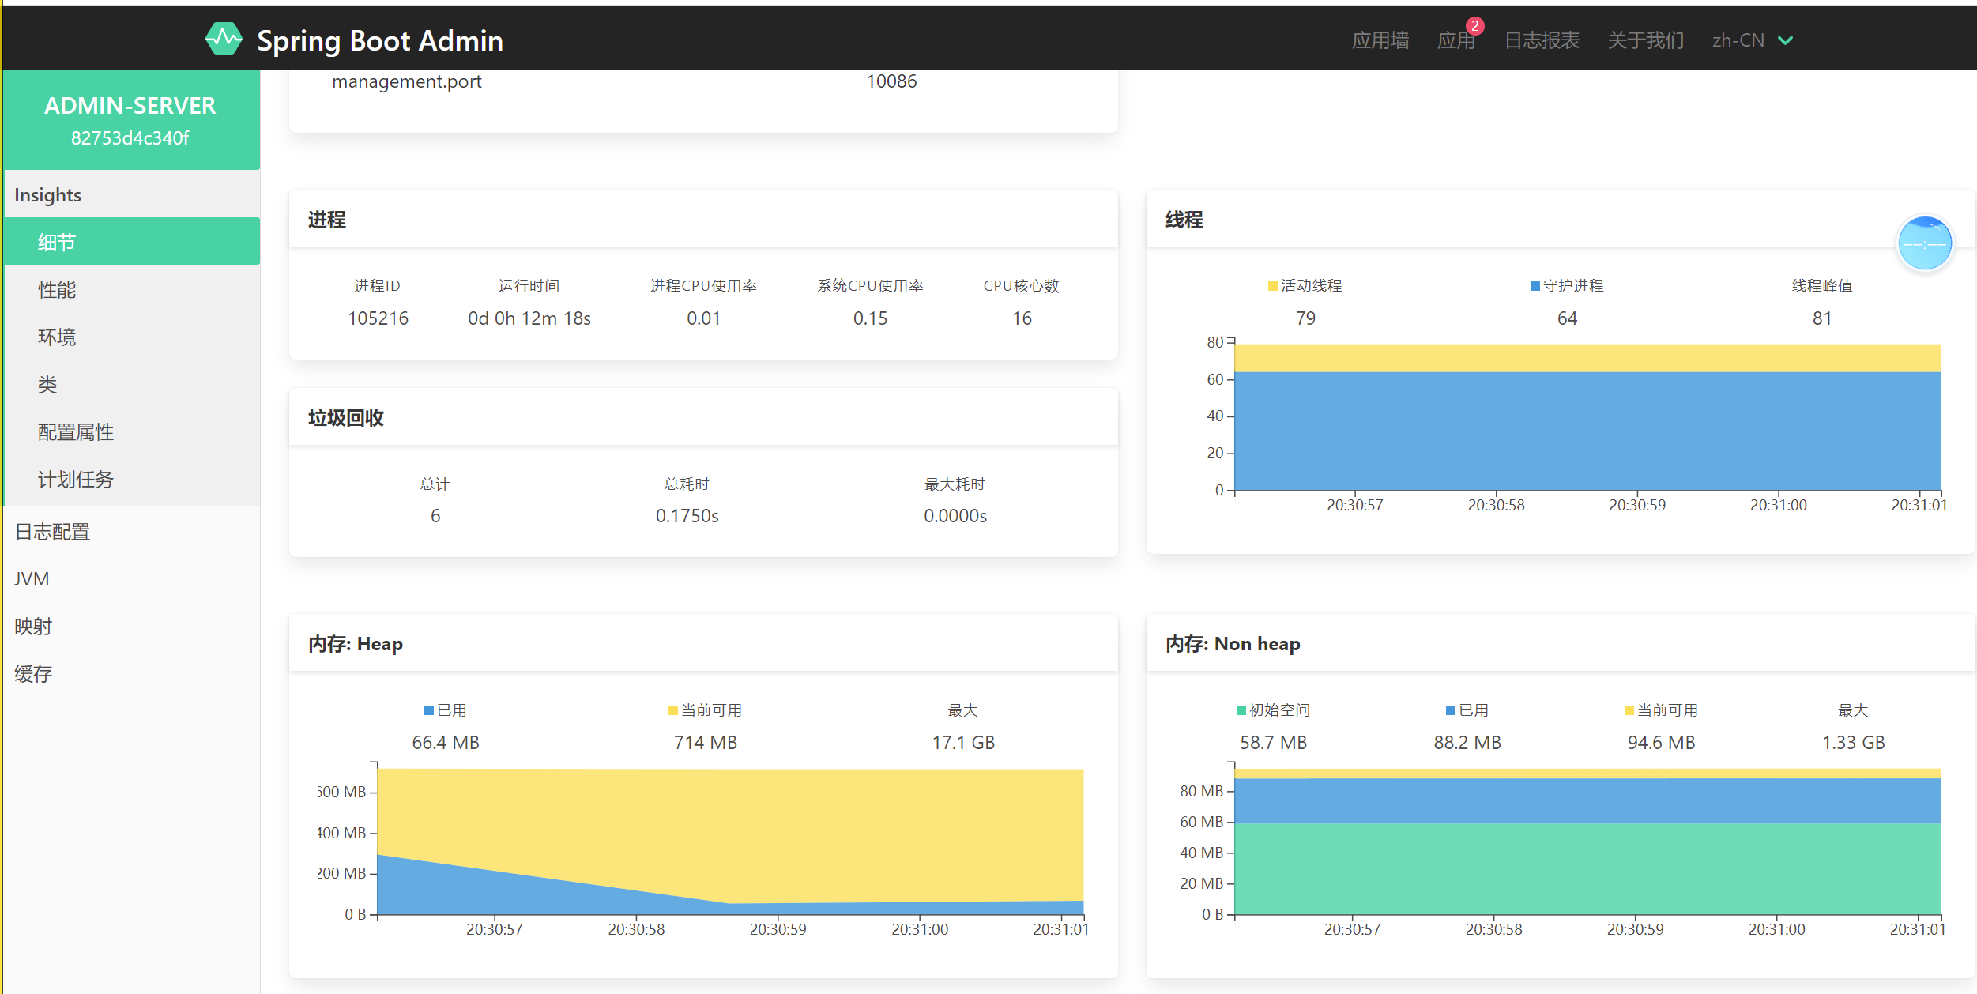1977x994 pixels.
Task: Click the green 初始空间 legend square
Action: click(x=1241, y=710)
